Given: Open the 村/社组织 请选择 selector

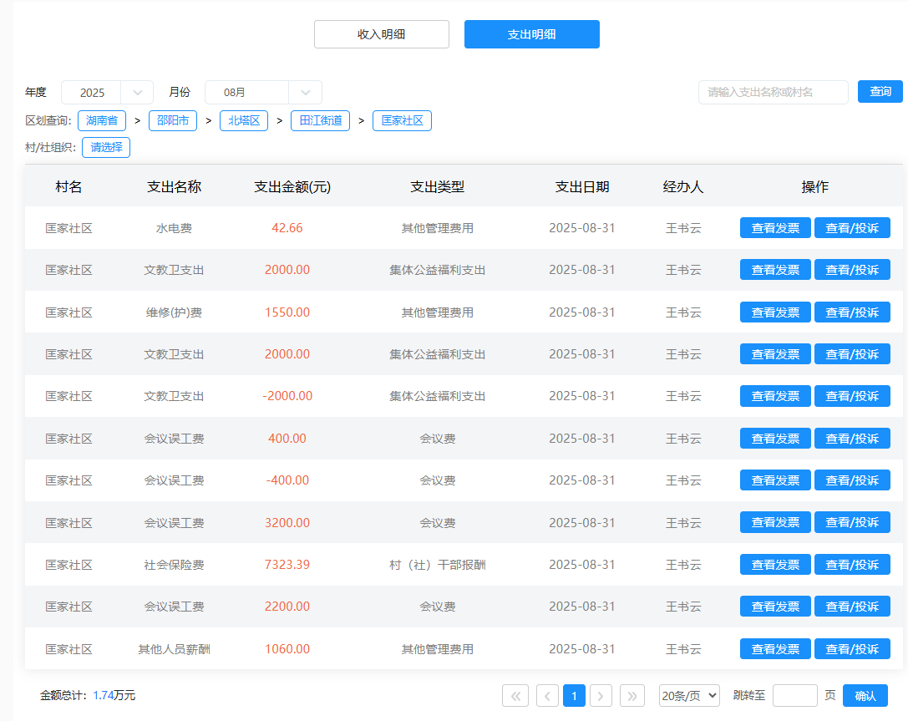Looking at the screenshot, I should click(x=106, y=148).
